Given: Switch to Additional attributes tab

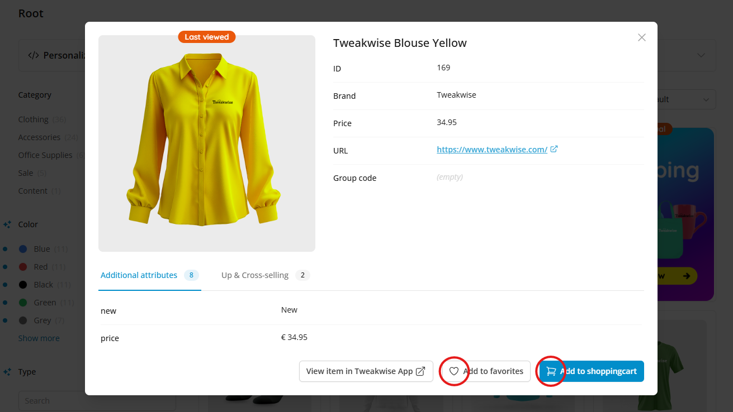Looking at the screenshot, I should (x=150, y=275).
